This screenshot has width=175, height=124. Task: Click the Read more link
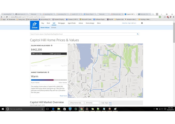63,96
